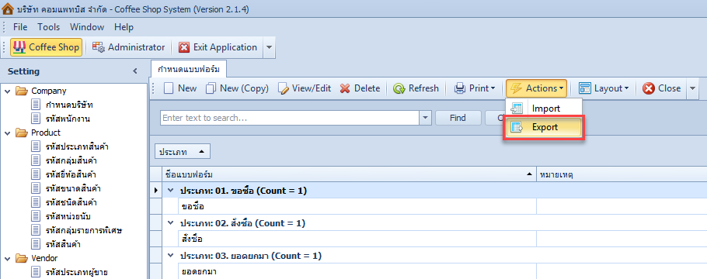
Task: Click Exit Application
Action: [218, 47]
